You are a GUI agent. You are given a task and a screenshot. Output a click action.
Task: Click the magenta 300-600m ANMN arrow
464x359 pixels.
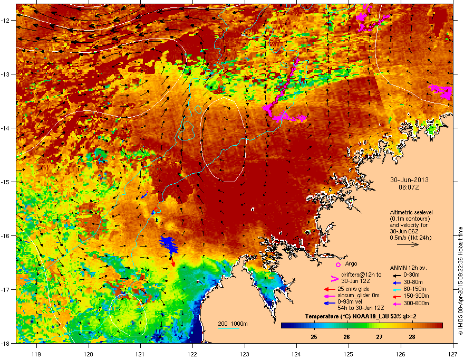pyautogui.click(x=396, y=304)
